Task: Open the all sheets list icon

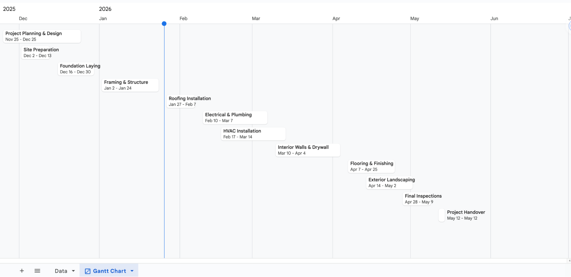Action: [x=37, y=271]
